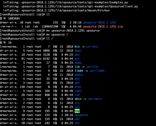The image size is (156, 126).
Task: Select the 'etc' directory entry
Action: coord(77,59)
